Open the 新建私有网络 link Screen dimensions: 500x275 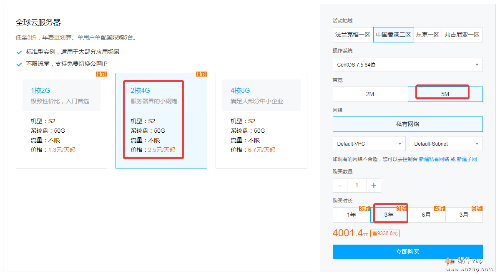coord(434,159)
